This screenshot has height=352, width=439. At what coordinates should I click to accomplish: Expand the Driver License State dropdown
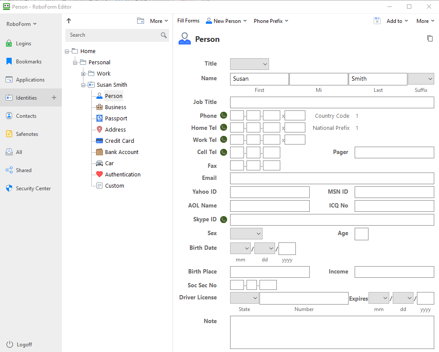click(x=244, y=298)
